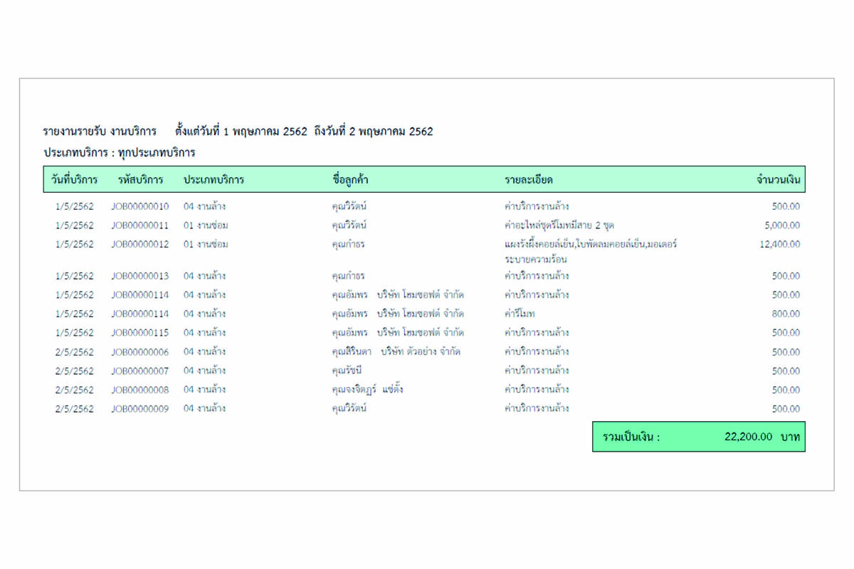This screenshot has height=569, width=854.
Task: Select customer name คุณรัชนี
Action: [x=348, y=371]
